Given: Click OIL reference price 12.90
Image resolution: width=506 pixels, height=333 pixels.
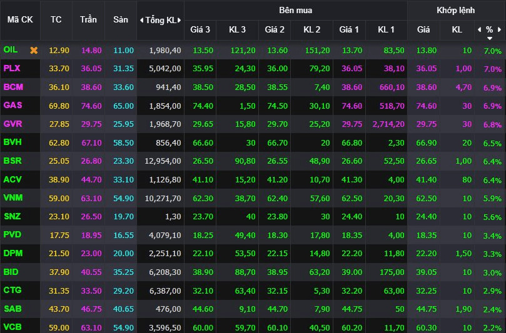Looking at the screenshot, I should point(59,50).
